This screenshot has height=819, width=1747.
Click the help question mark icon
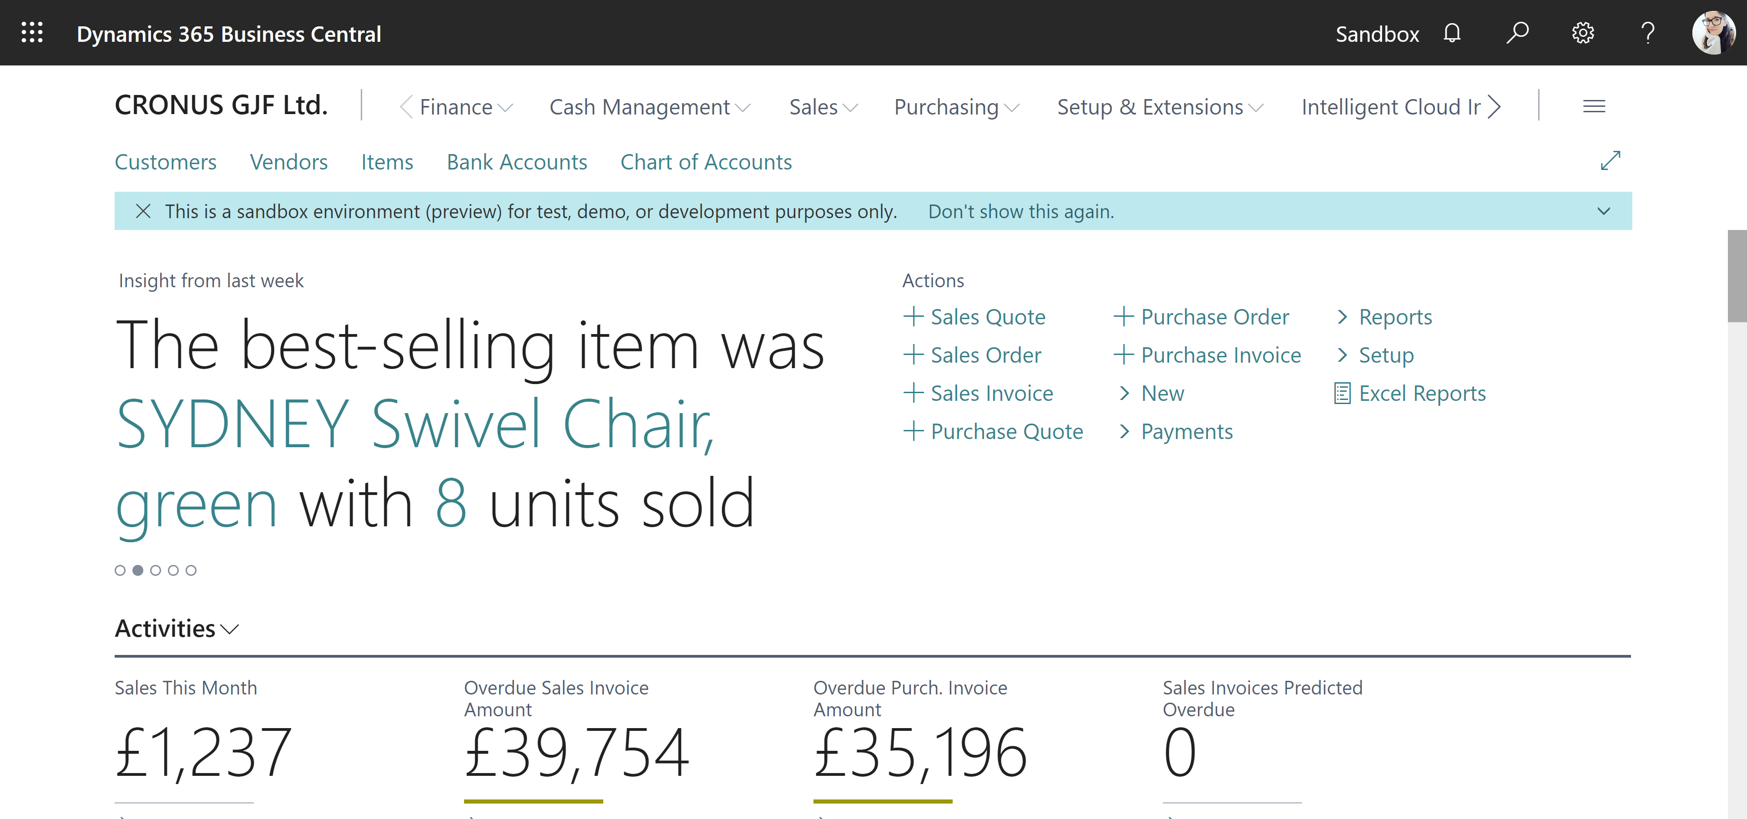(1648, 33)
